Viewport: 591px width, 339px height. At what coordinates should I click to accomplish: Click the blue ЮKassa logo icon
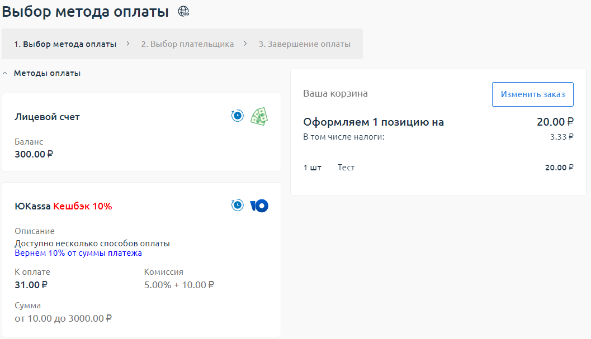point(259,206)
